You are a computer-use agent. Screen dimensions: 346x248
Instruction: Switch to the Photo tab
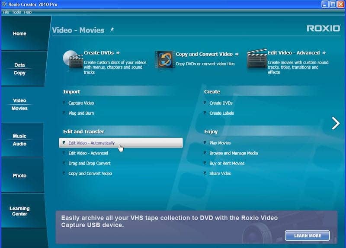[x=22, y=176]
